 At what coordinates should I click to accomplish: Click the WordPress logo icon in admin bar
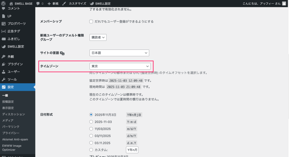tap(3, 4)
